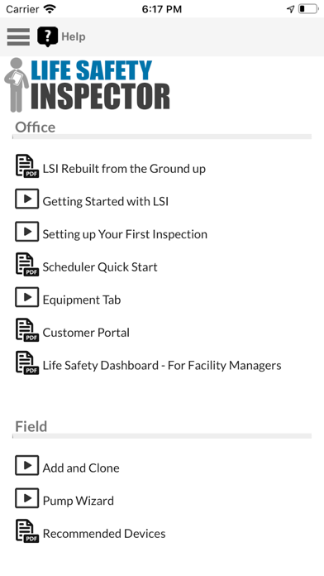Open Life Safety Dashboard - For Facility Managers
The image size is (324, 576).
point(162,366)
